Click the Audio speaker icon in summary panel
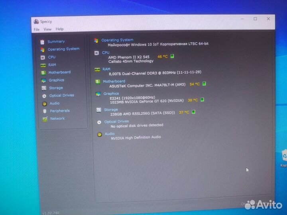Viewport: 287px width, 215px height. (100, 135)
